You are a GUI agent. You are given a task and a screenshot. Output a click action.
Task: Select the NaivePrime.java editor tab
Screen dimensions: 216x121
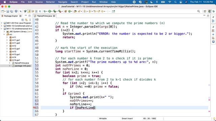click(x=44, y=16)
